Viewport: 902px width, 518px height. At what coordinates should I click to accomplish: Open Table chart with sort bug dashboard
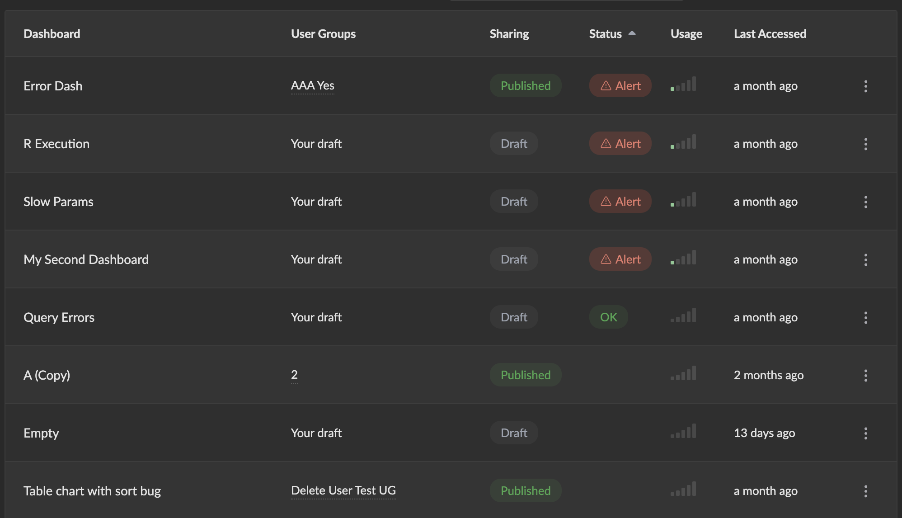(92, 491)
